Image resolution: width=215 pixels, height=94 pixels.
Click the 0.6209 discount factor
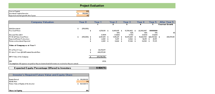(x=155, y=35)
